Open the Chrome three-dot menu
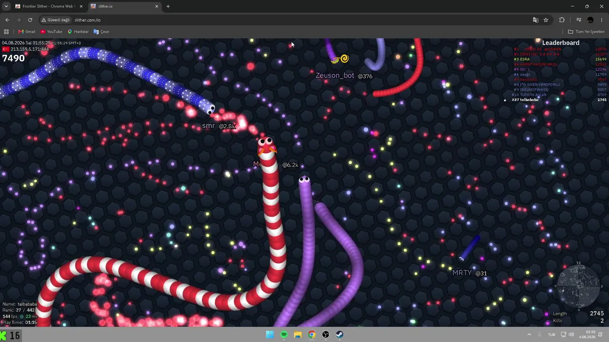 click(x=602, y=20)
